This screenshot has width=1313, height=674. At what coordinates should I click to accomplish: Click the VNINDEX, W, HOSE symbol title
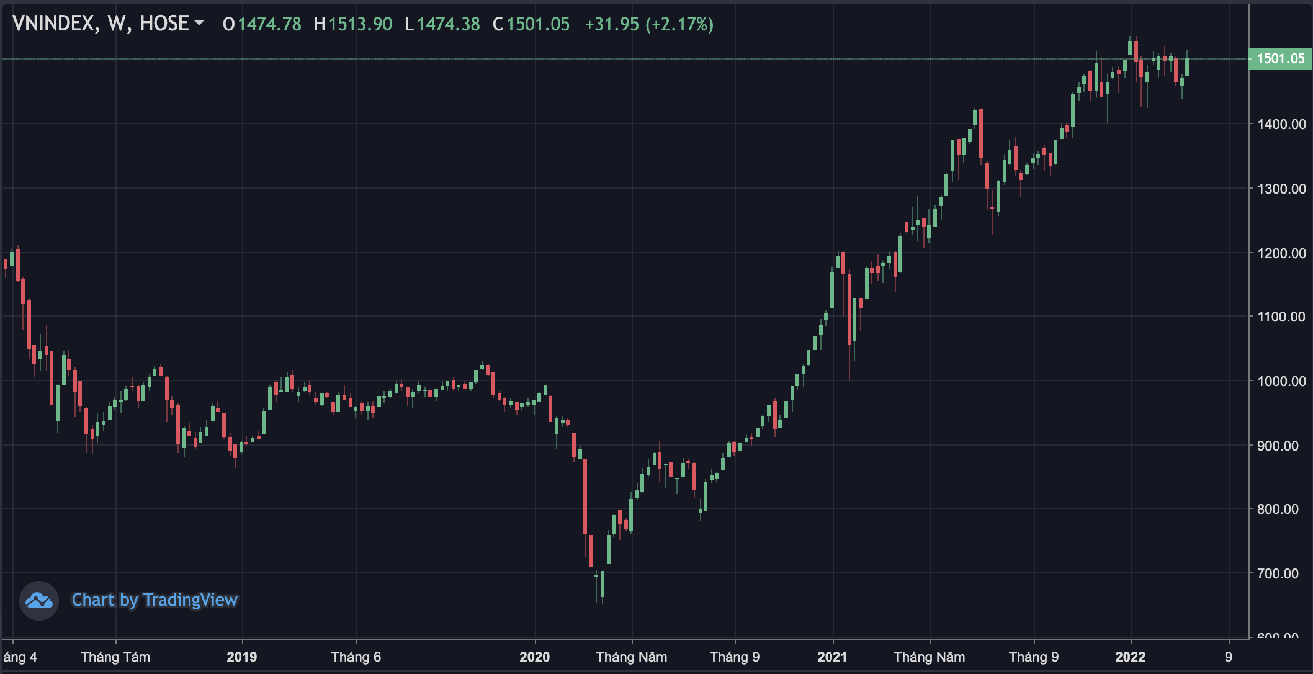(100, 24)
